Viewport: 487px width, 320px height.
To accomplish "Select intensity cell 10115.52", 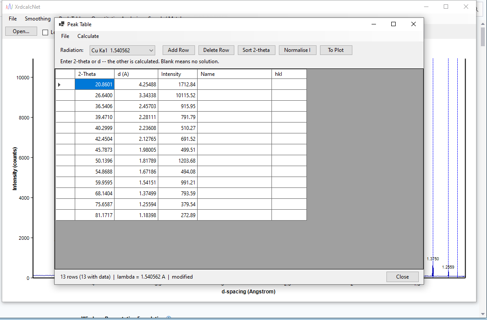I will tap(177, 95).
